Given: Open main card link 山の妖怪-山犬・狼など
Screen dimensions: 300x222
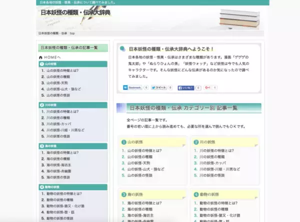Looking at the screenshot, I should [x=146, y=169].
